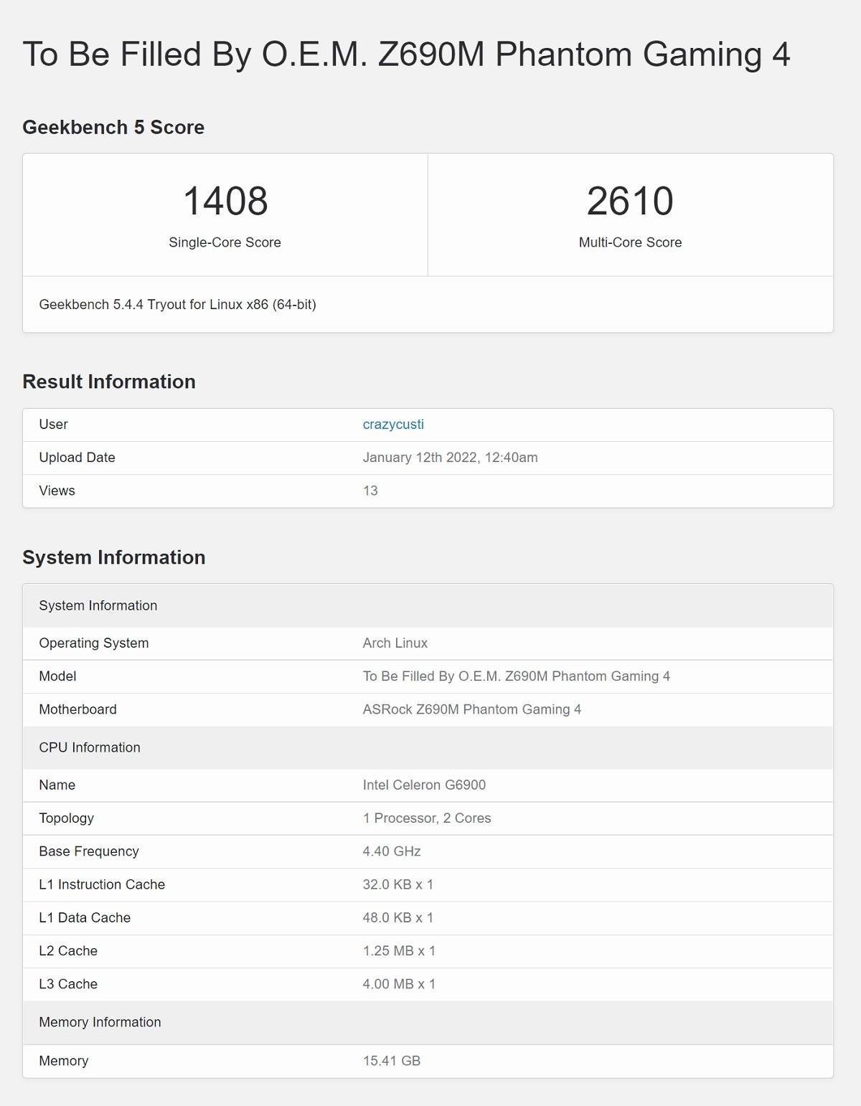Screen dimensions: 861x1106
Task: Select the CPU Name row label
Action: (x=57, y=785)
